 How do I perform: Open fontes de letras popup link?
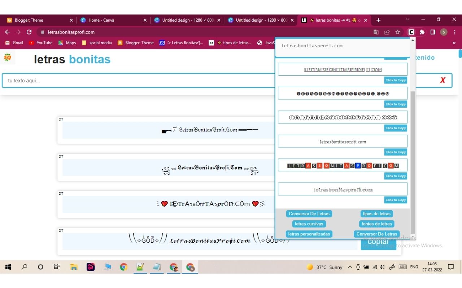point(377,224)
